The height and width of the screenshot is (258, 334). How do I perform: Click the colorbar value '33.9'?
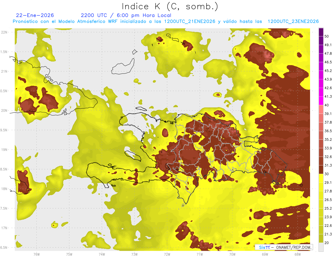coord(328,148)
